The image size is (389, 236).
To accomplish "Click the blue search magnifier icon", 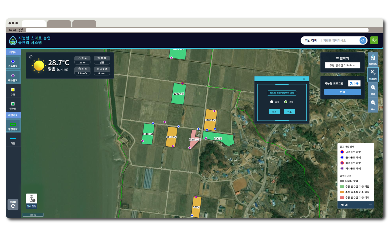I will click(363, 40).
